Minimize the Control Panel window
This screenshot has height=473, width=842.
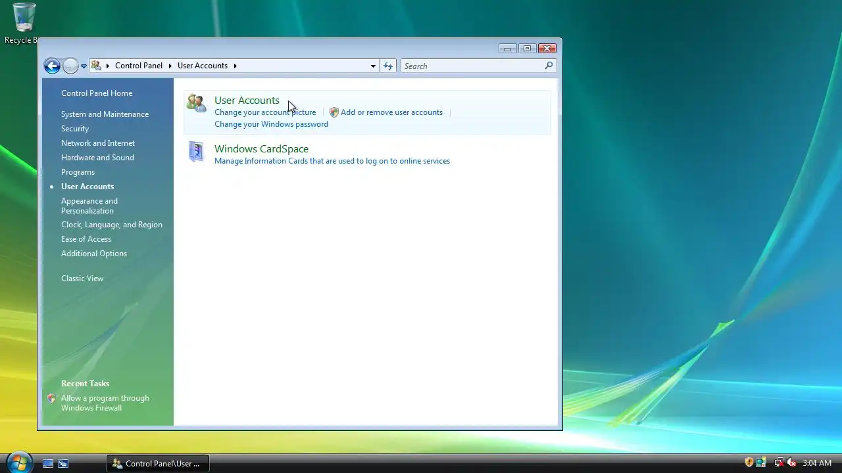coord(507,48)
